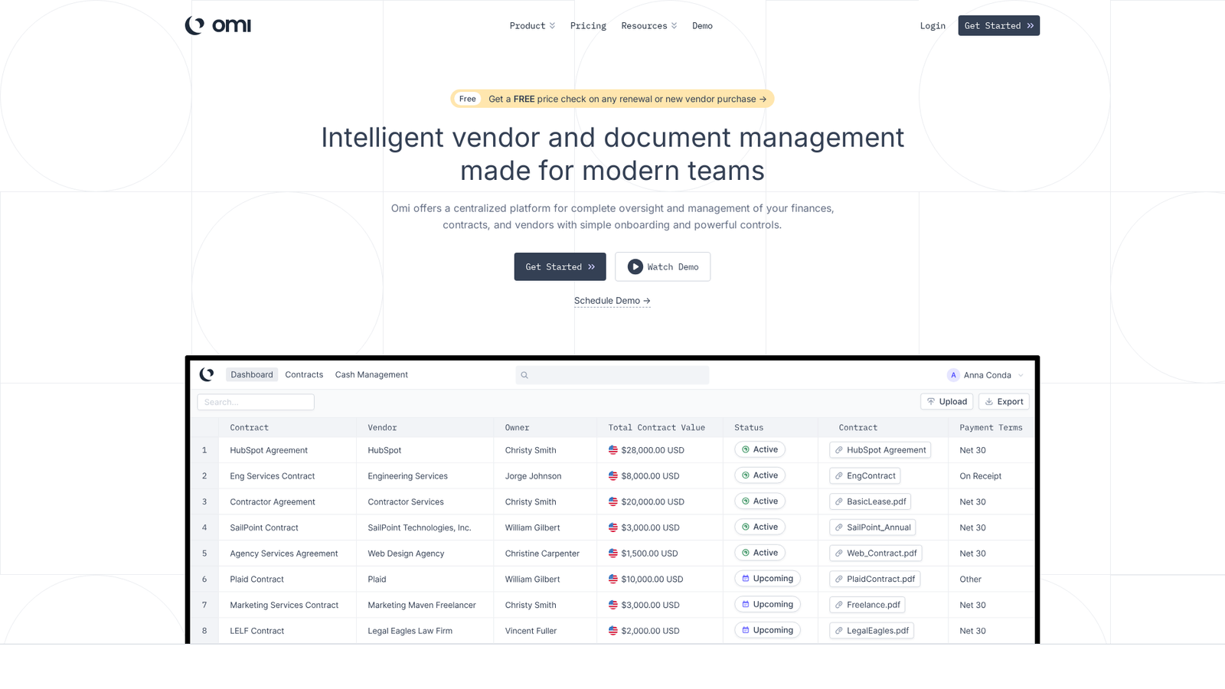This screenshot has width=1225, height=689.
Task: Click the US flag icon next to $2,000.00 USD
Action: click(613, 631)
